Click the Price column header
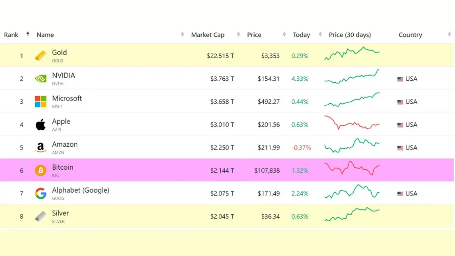 pos(254,35)
